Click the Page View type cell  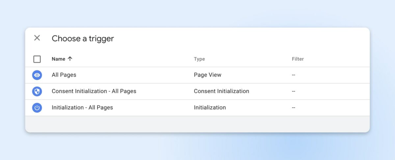tap(207, 75)
